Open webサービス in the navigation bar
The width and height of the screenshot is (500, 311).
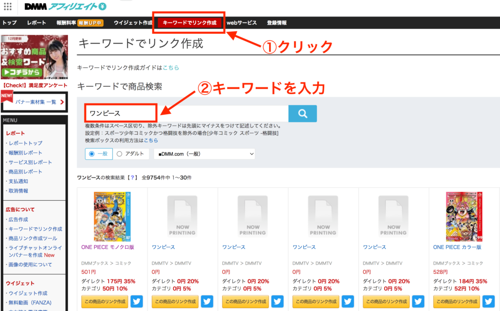(x=241, y=22)
